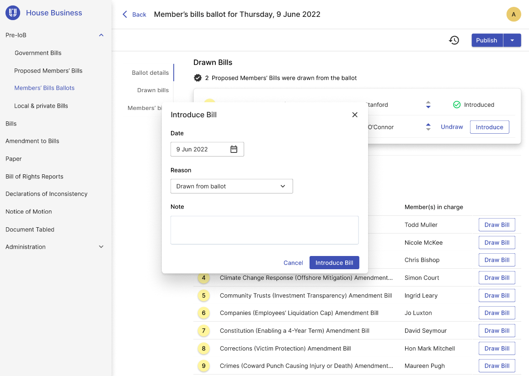Select Constitution (Enabling a 4-Year Term) Amendment Bill

tap(294, 330)
